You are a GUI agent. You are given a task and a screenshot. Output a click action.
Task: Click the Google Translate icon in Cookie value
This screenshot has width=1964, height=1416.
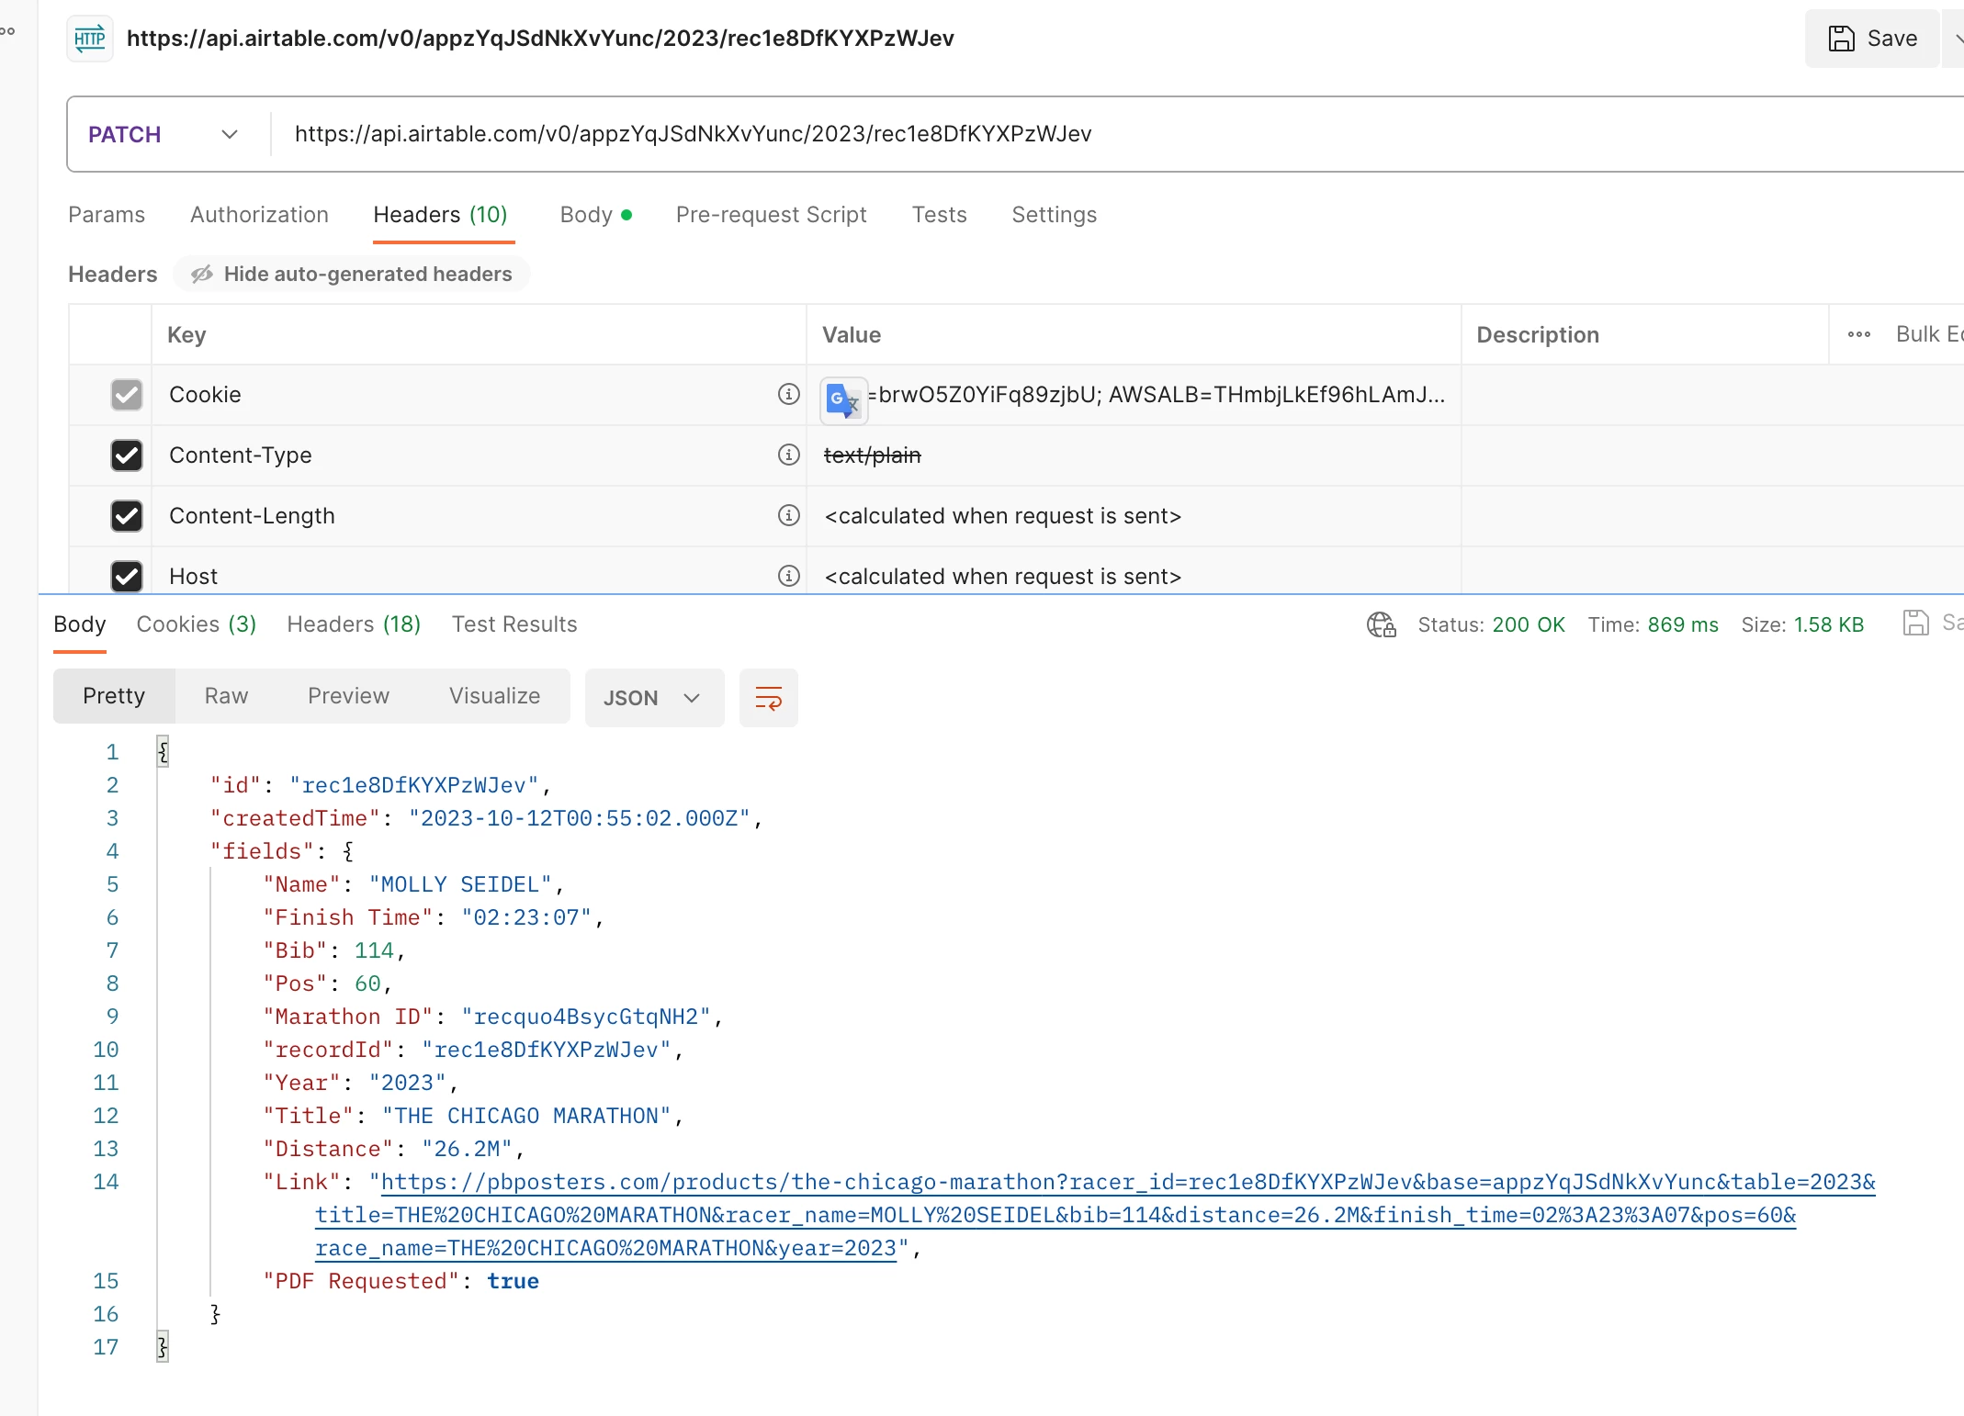pos(842,399)
